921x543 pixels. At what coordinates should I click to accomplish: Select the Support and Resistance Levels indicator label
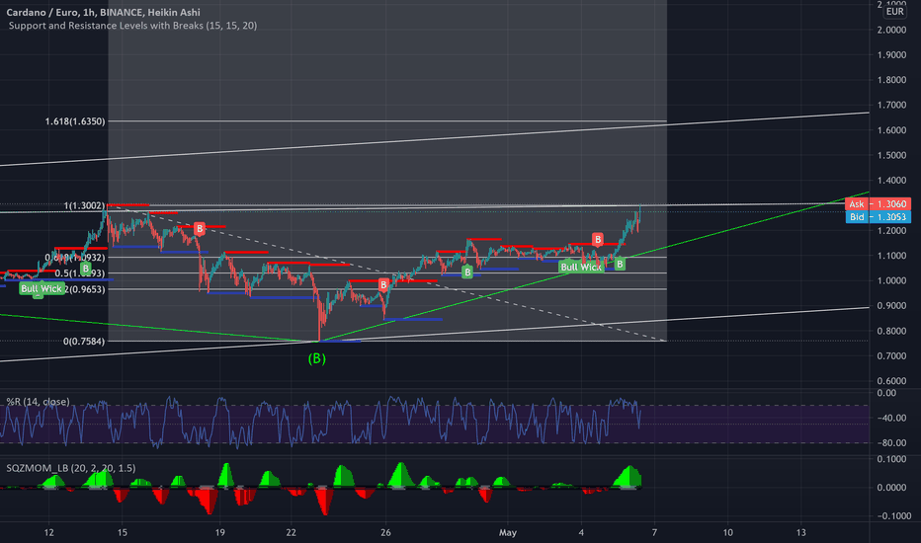point(132,26)
